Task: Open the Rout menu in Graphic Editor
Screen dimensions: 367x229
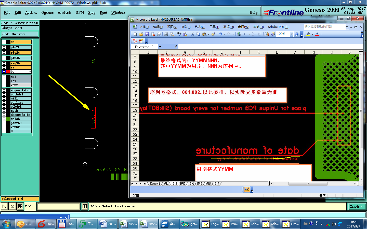Action: pos(103,12)
